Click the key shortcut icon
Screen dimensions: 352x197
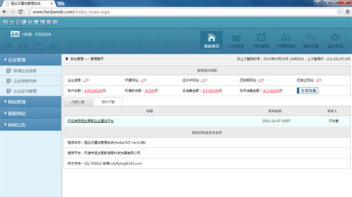[x=53, y=47]
